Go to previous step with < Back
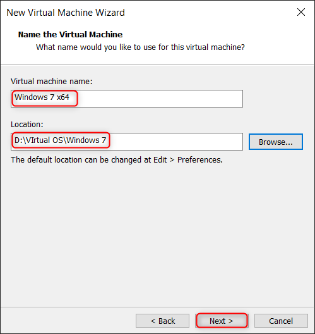Image resolution: width=315 pixels, height=334 pixels. 163,321
